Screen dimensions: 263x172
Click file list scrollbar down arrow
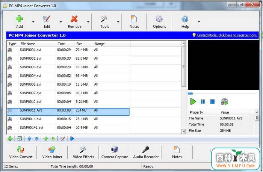click(184, 131)
